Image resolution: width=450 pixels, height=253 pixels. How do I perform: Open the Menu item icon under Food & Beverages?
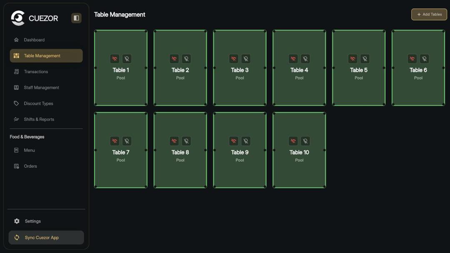(16, 150)
